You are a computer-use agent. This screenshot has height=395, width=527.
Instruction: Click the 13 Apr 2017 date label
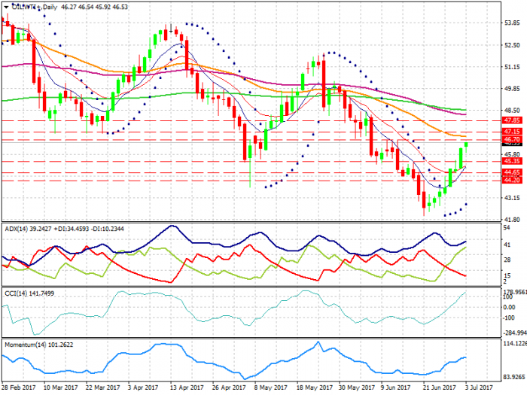tap(187, 387)
